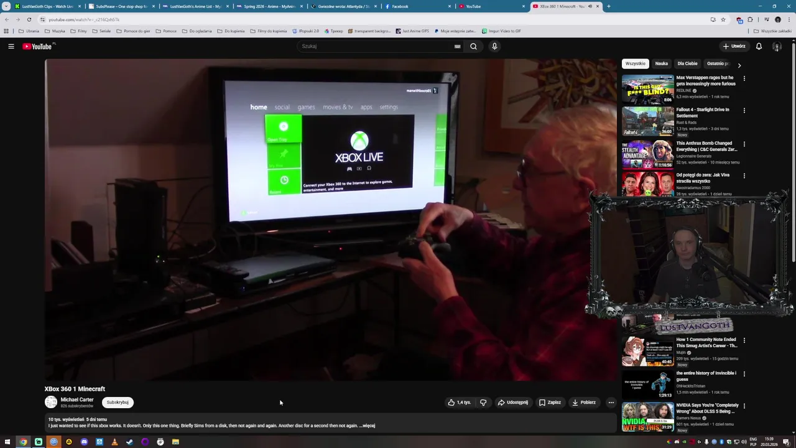
Task: Open options menu for Community Note video
Action: (744, 341)
